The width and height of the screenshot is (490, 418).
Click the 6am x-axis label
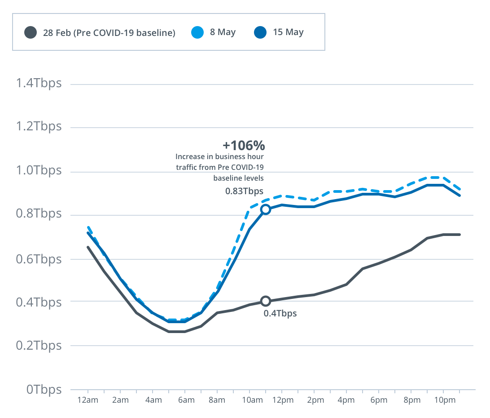coord(185,401)
